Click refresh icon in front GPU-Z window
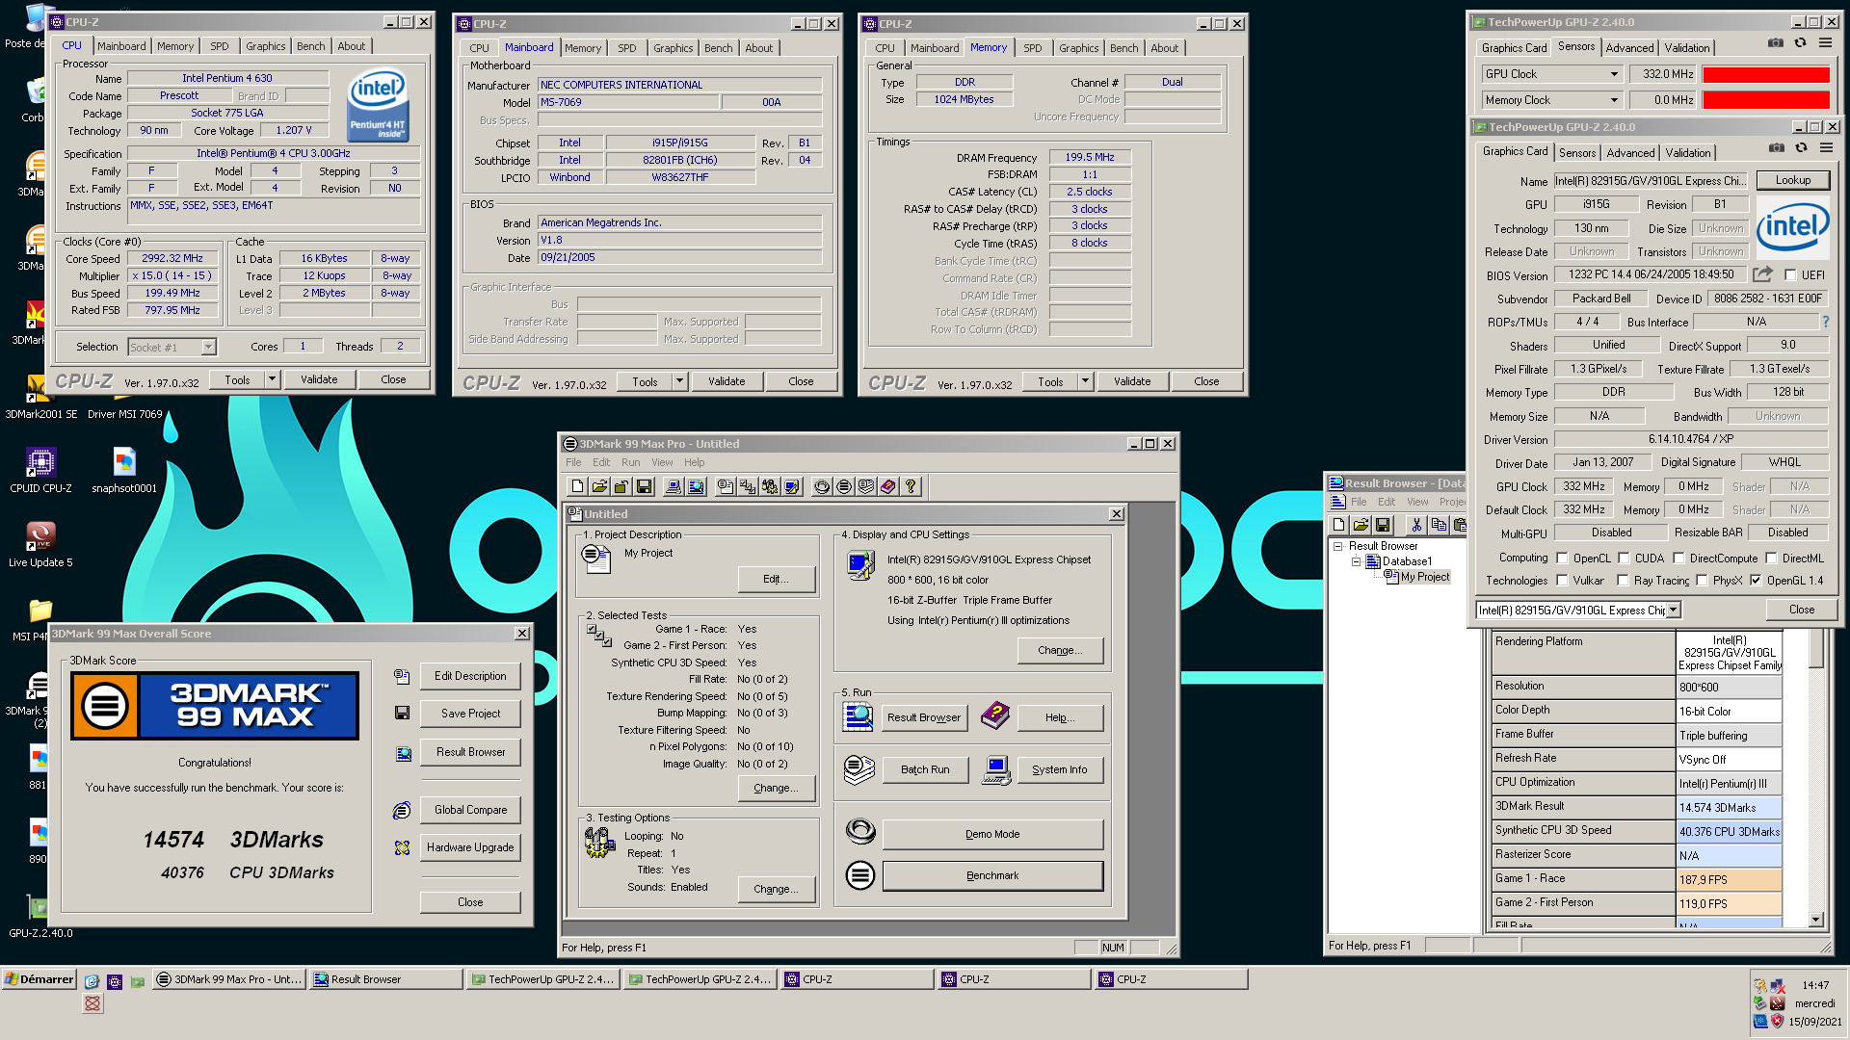The height and width of the screenshot is (1040, 1850). [x=1801, y=148]
